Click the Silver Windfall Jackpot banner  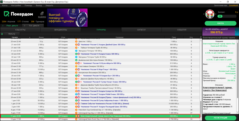pyautogui.click(x=221, y=32)
